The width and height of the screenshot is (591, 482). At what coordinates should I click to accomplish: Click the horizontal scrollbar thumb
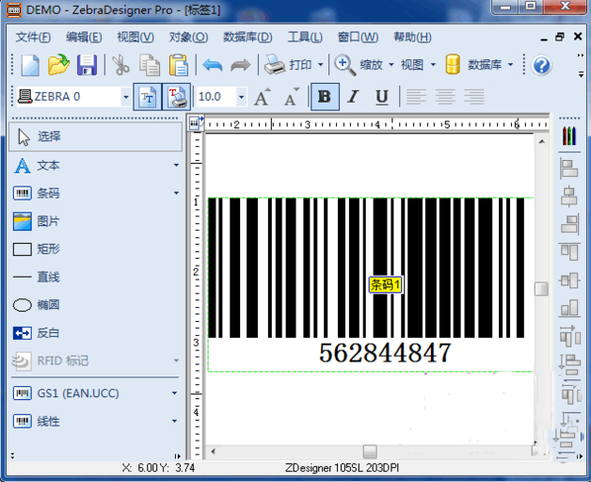(x=370, y=451)
